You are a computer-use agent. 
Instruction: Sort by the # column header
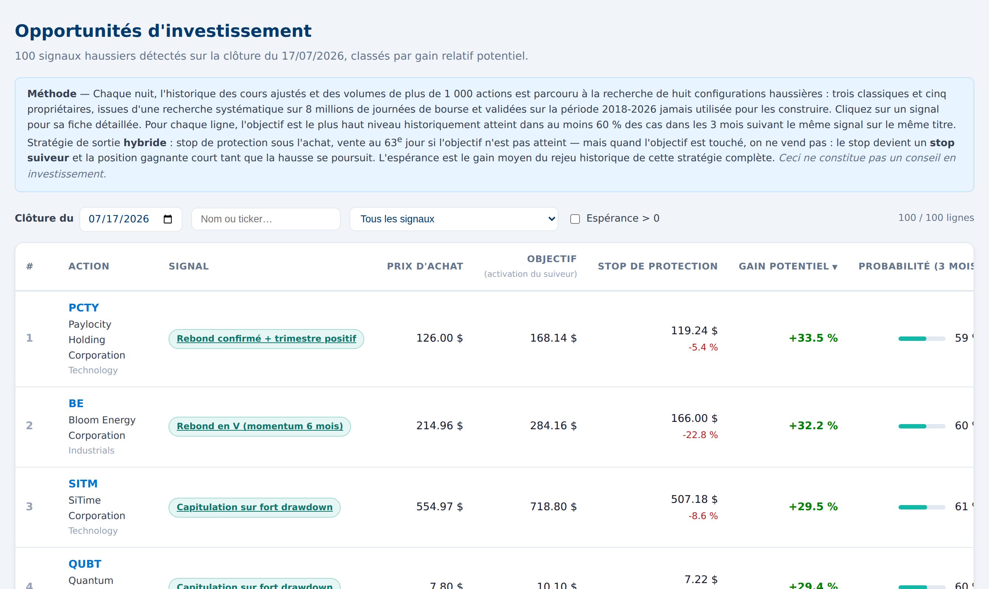(x=29, y=266)
